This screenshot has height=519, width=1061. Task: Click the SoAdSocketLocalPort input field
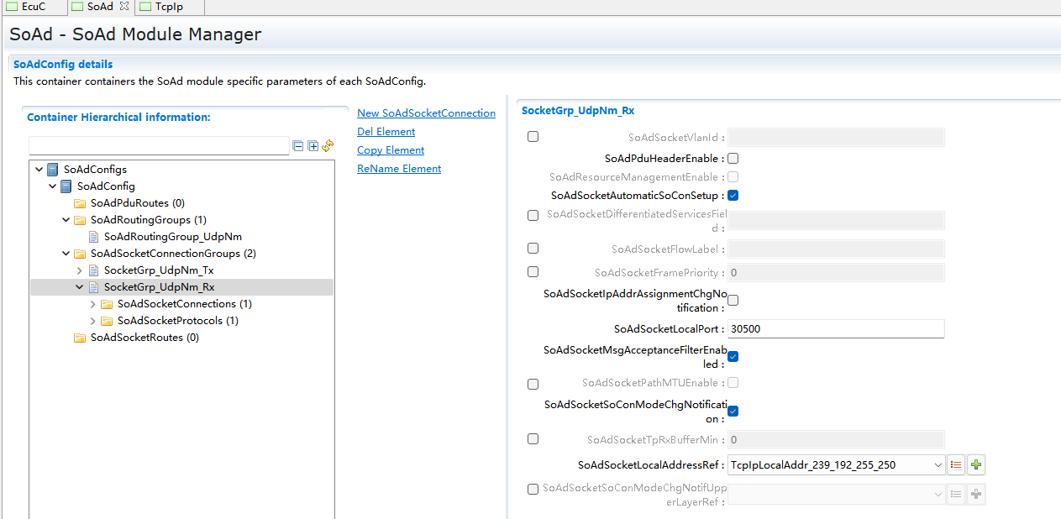click(x=835, y=329)
